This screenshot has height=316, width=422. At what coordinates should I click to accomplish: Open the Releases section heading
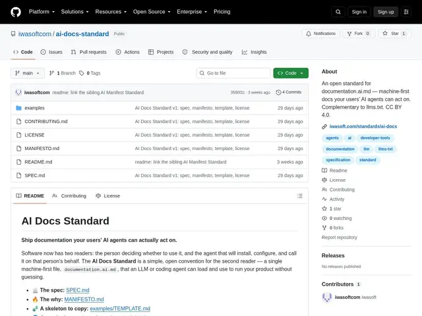tap(333, 255)
